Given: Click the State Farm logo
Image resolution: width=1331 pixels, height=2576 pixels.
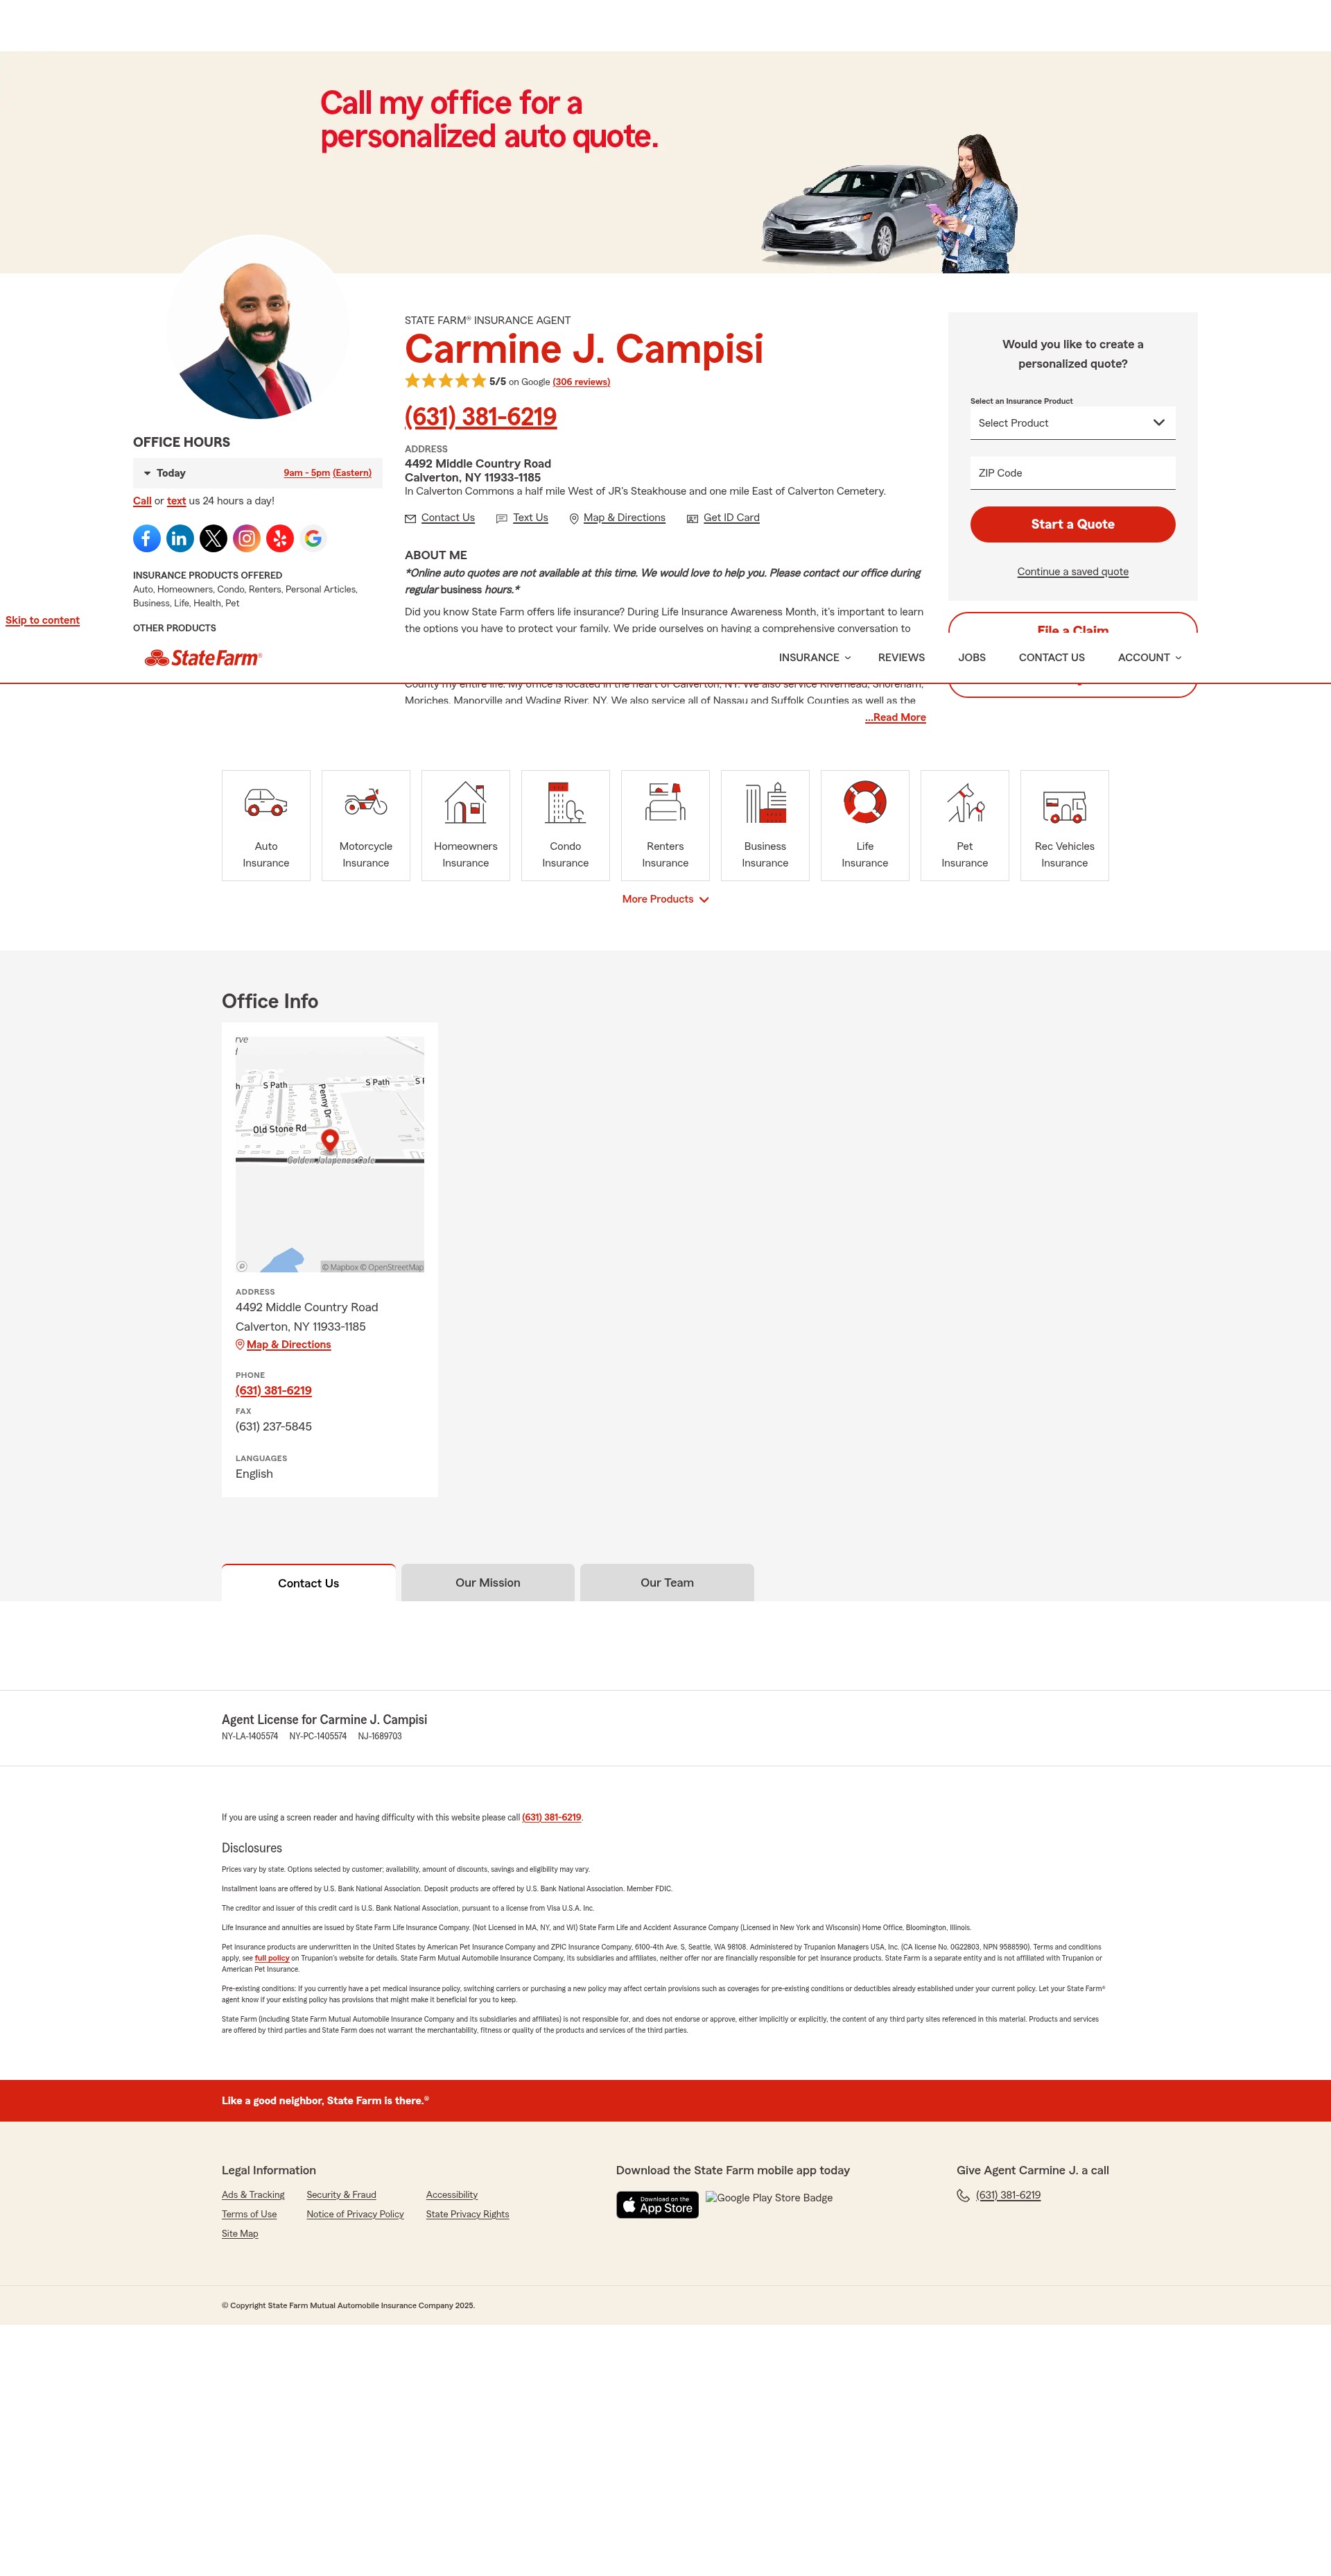Looking at the screenshot, I should (x=203, y=658).
